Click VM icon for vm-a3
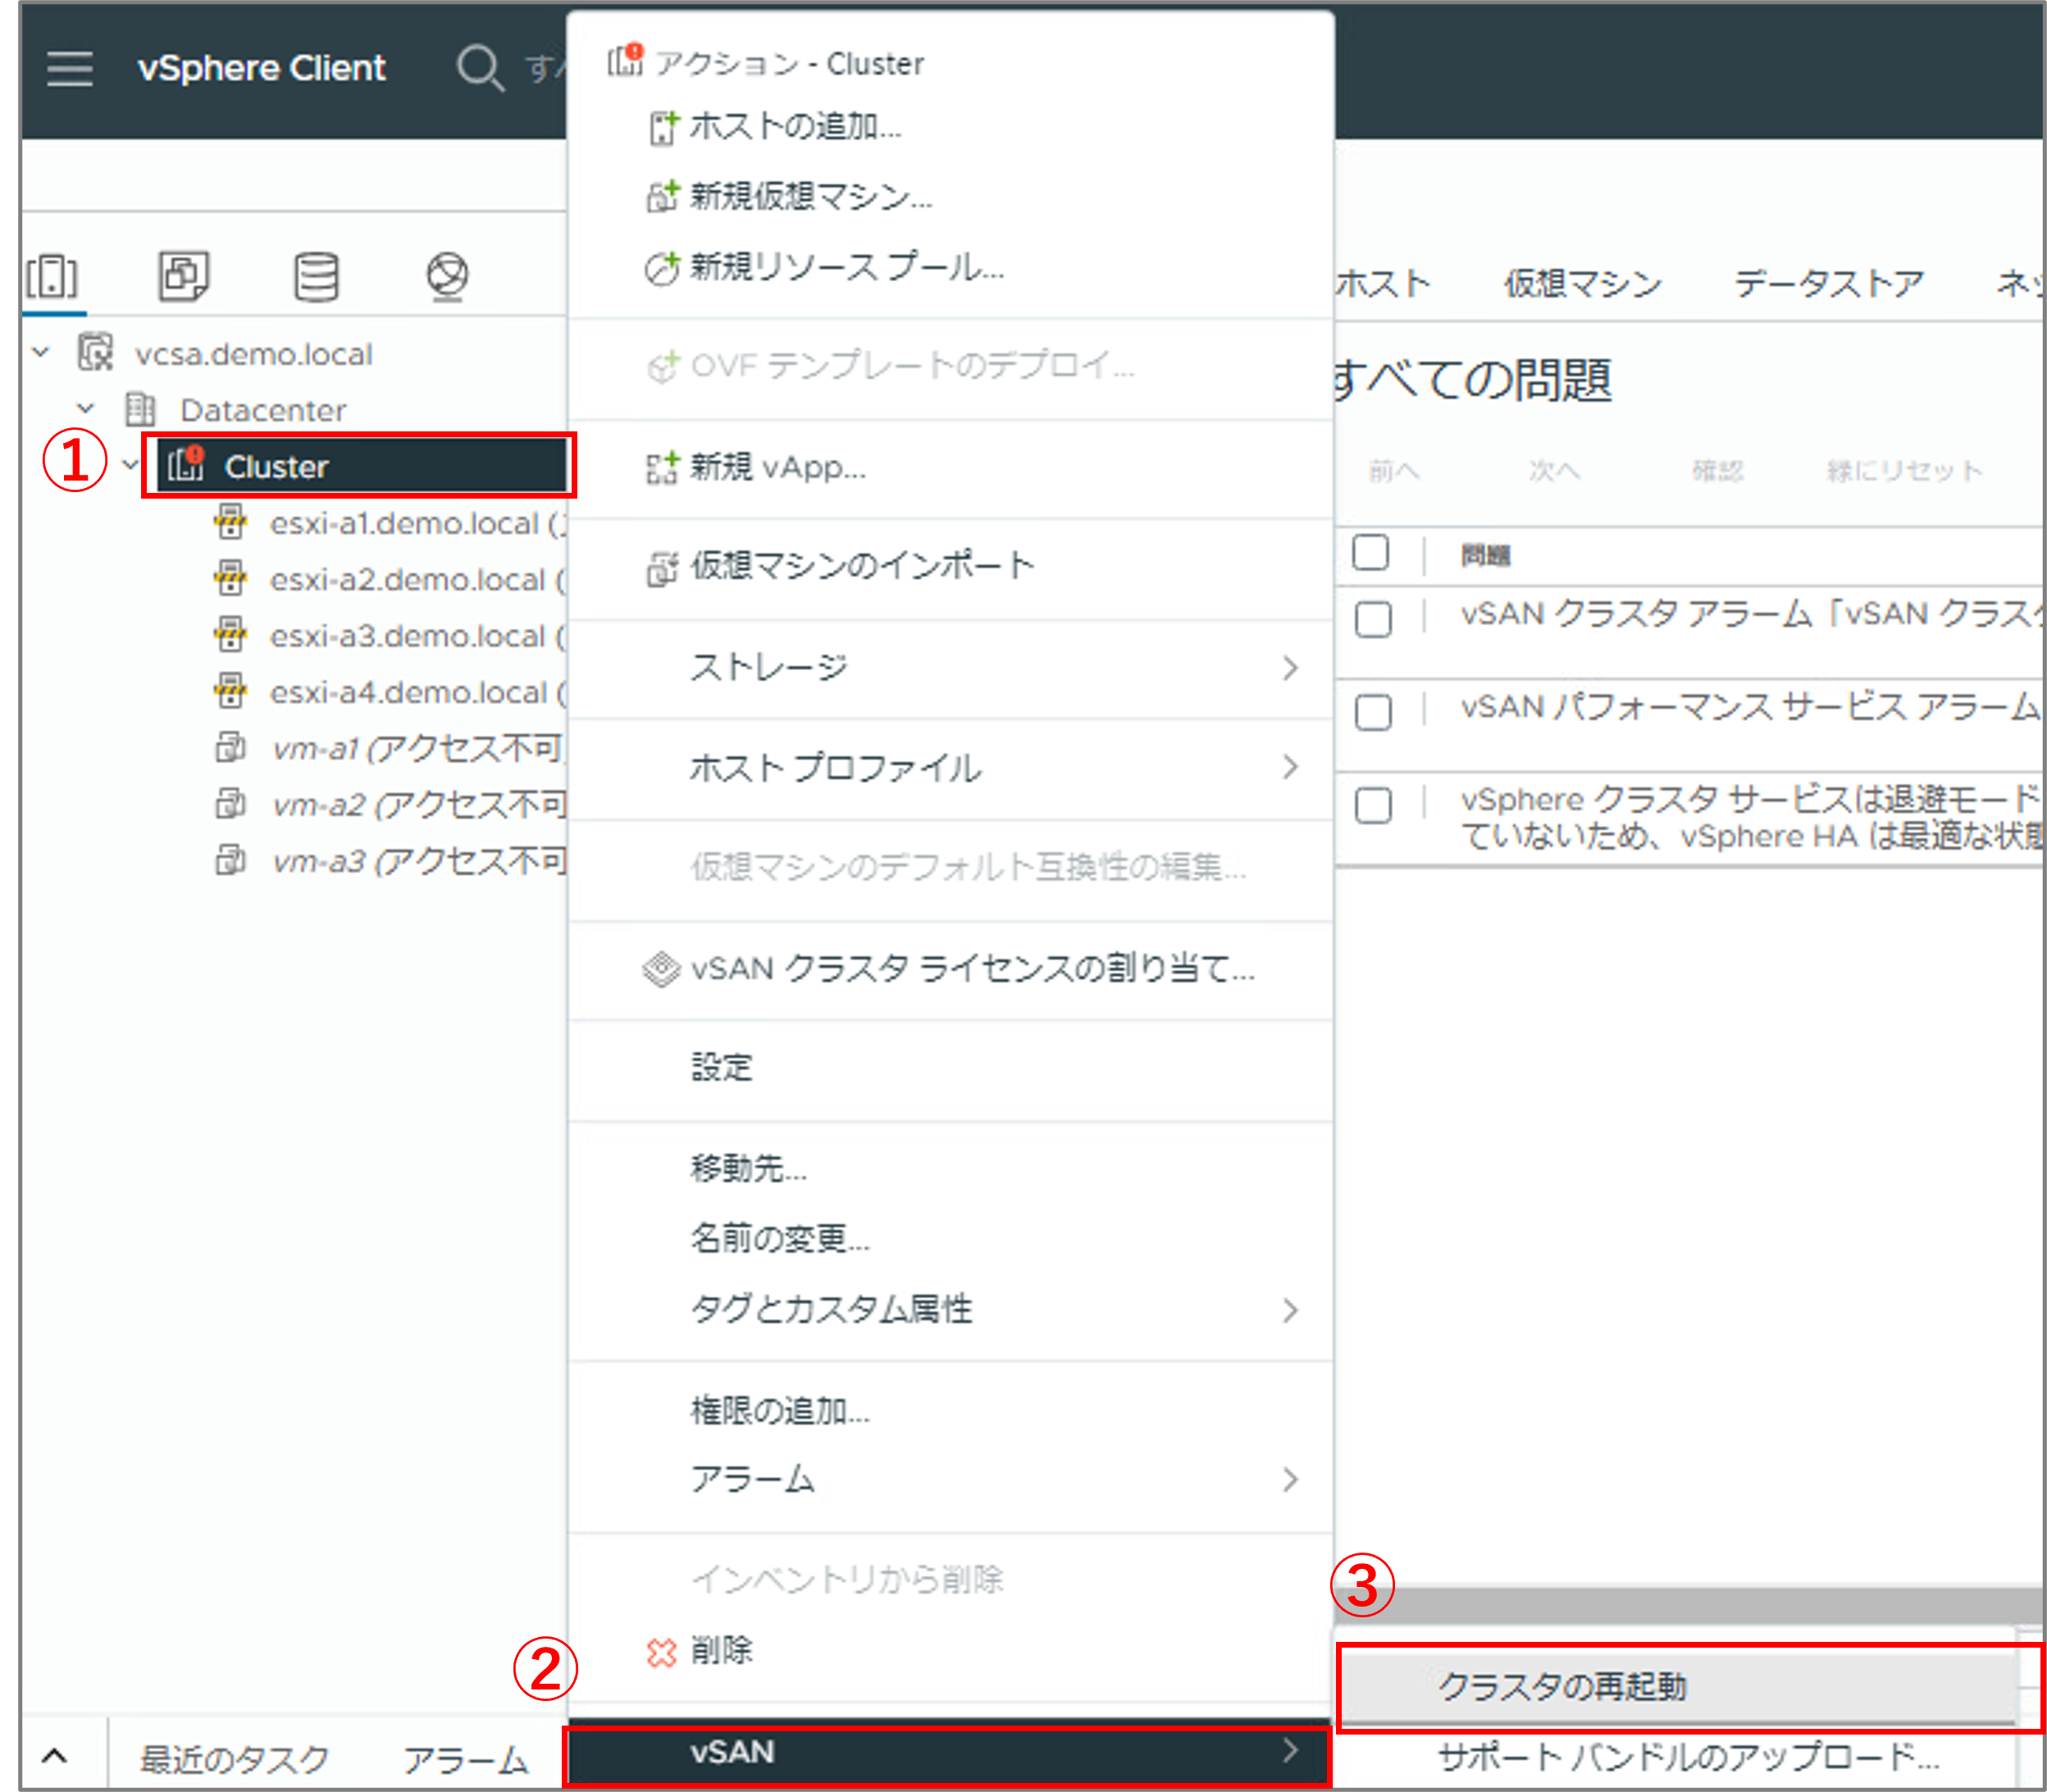2047x1792 pixels. click(x=231, y=860)
